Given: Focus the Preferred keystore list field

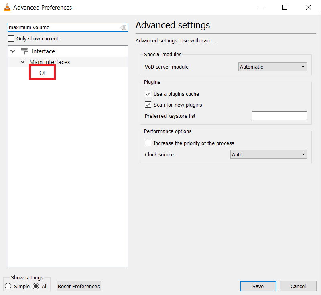Looking at the screenshot, I should (279, 116).
